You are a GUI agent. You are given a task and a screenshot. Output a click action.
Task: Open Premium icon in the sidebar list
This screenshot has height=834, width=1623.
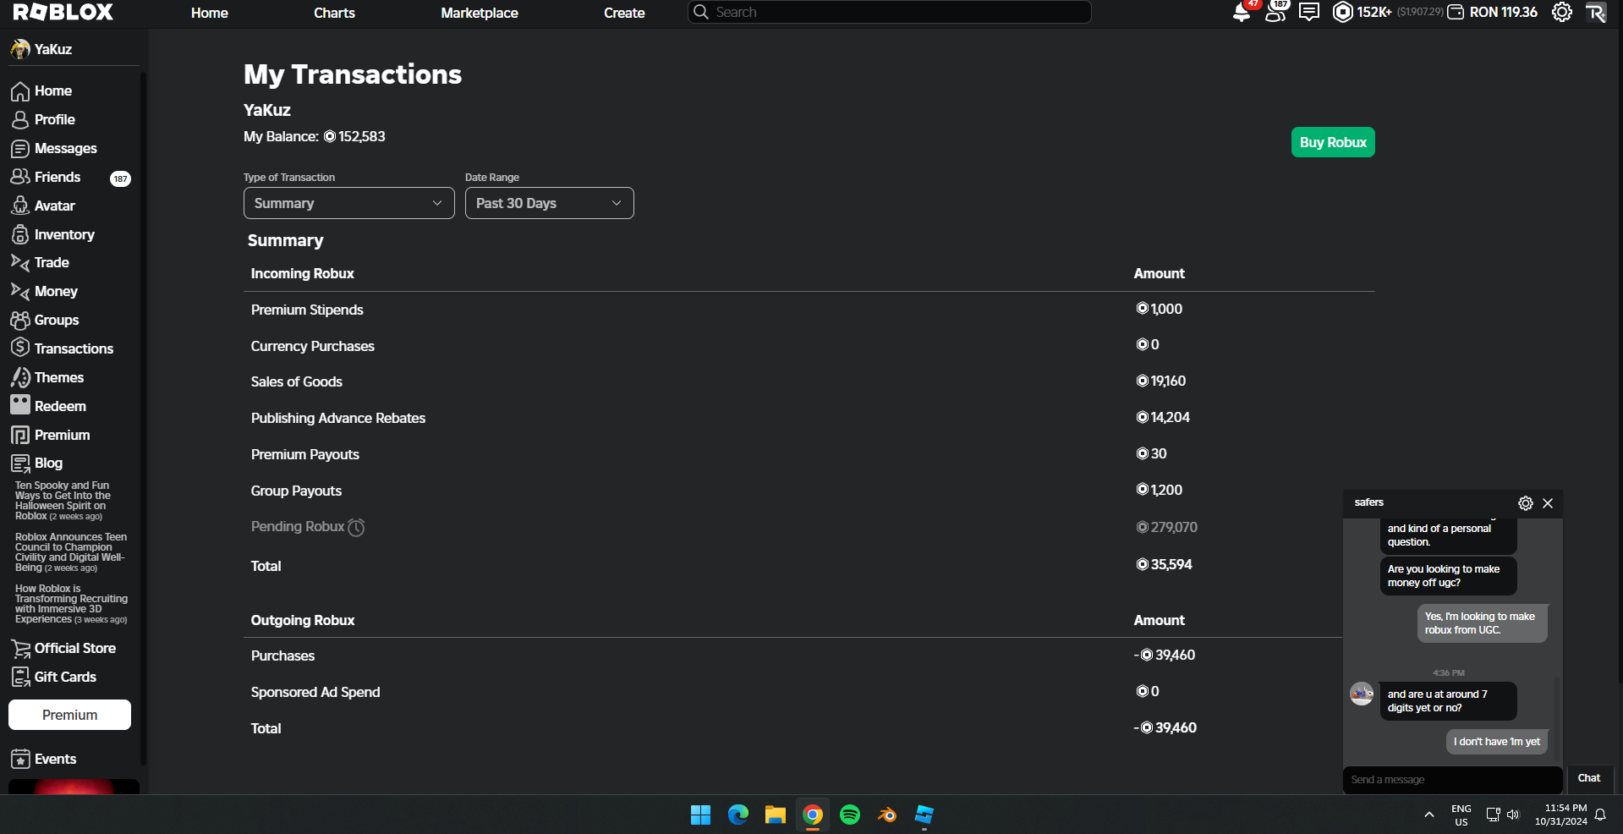[x=20, y=435]
